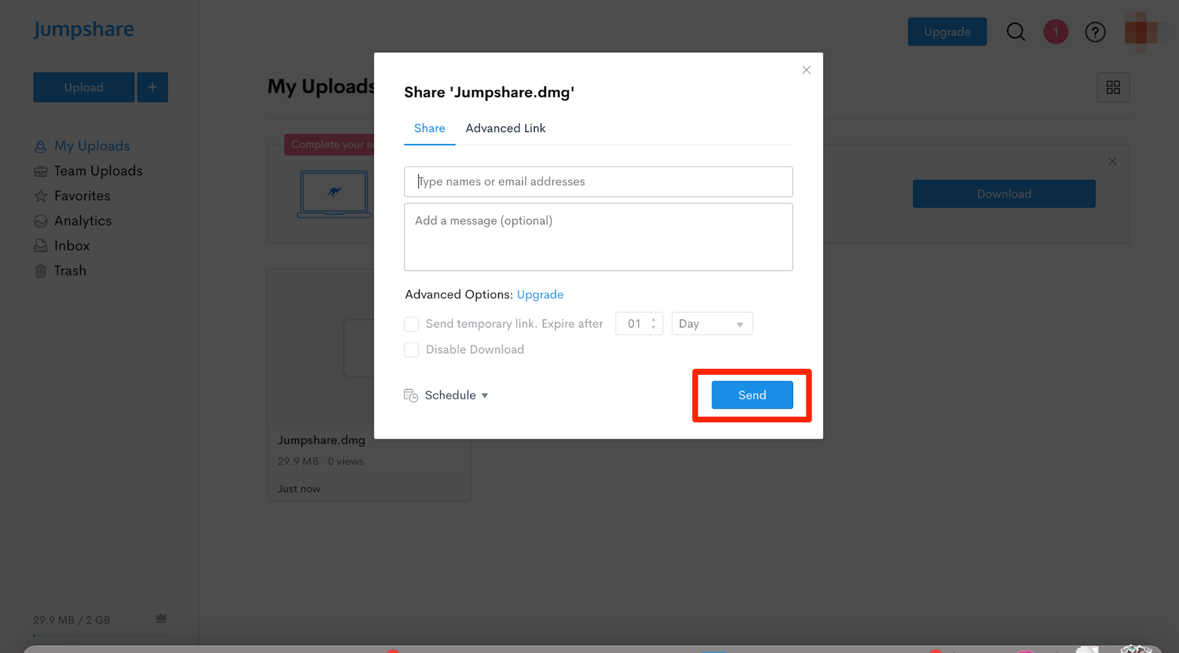This screenshot has width=1179, height=653.
Task: Open the Upgrade link in Advanced Options
Action: (540, 294)
